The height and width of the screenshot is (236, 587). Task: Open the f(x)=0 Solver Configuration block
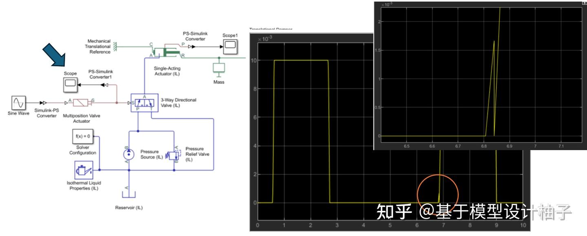pos(83,136)
